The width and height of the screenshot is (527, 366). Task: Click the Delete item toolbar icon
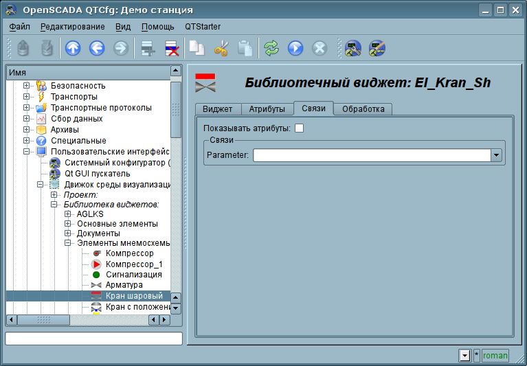(170, 48)
